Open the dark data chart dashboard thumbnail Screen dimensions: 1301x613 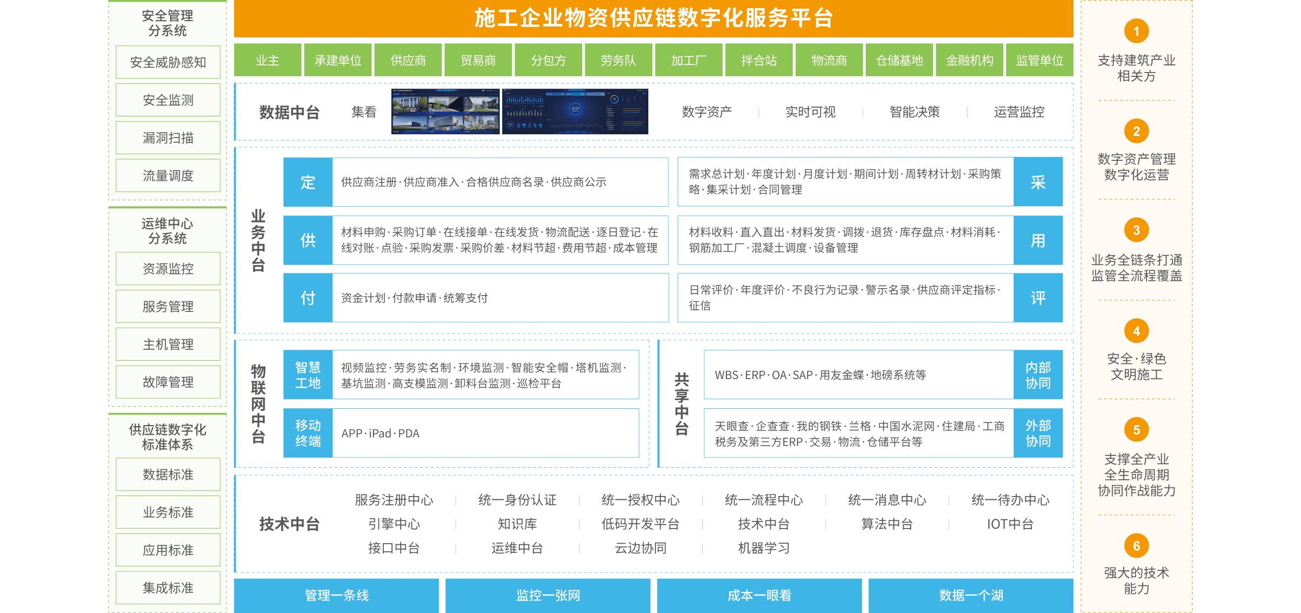[x=575, y=112]
